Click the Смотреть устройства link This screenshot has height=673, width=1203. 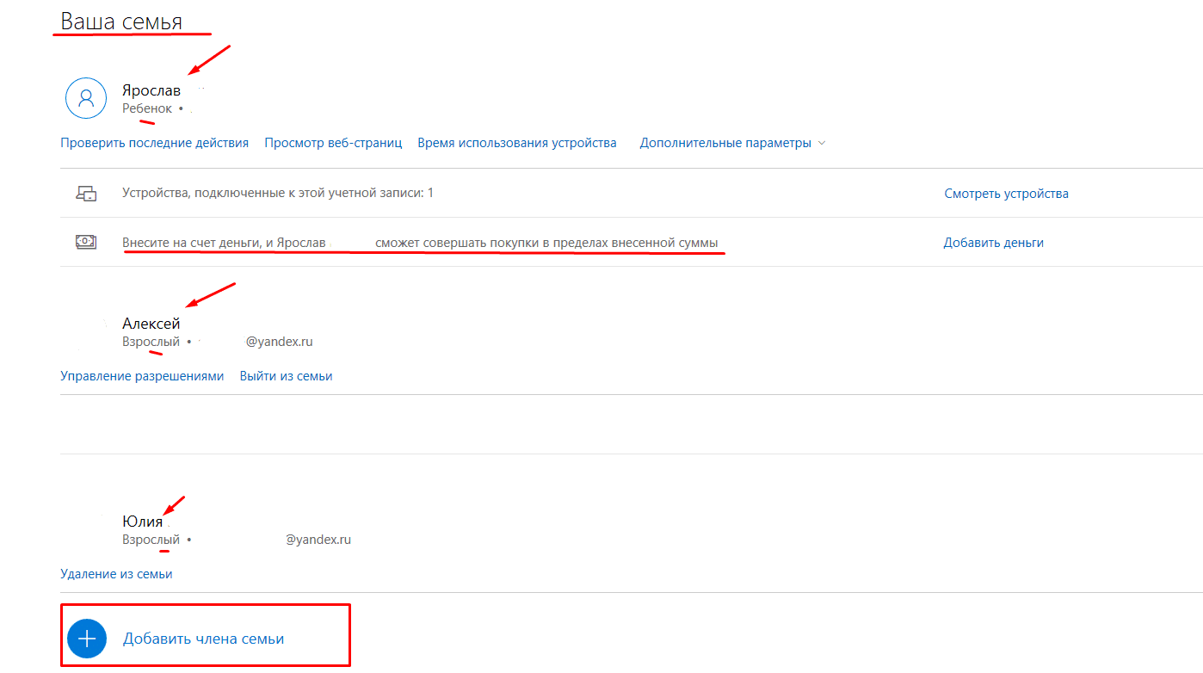(x=1006, y=194)
